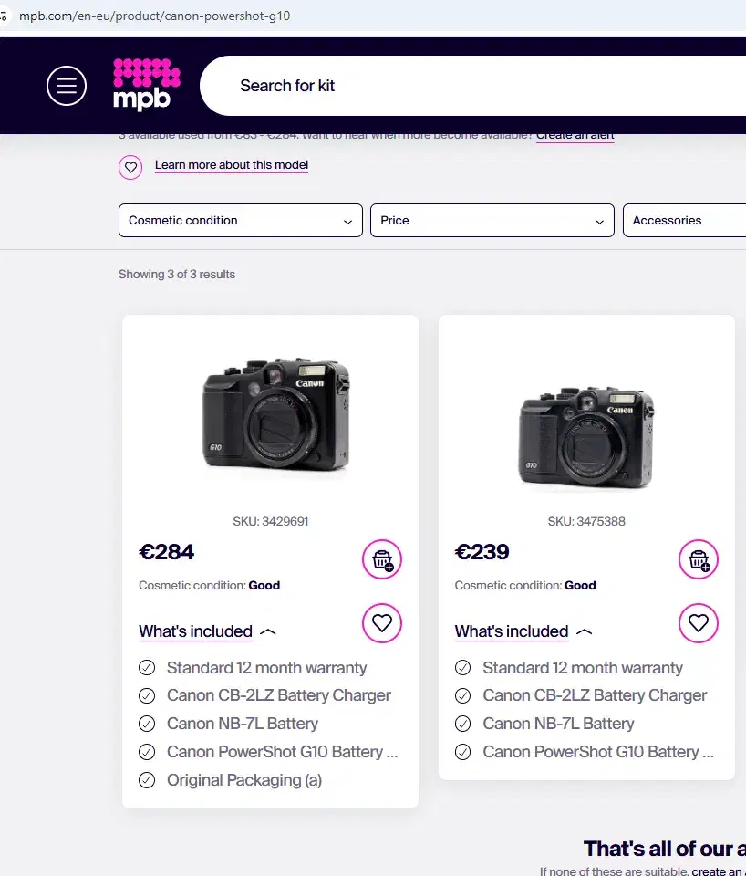Add SKU 3475388 camera to basket
This screenshot has width=746, height=876.
(699, 559)
